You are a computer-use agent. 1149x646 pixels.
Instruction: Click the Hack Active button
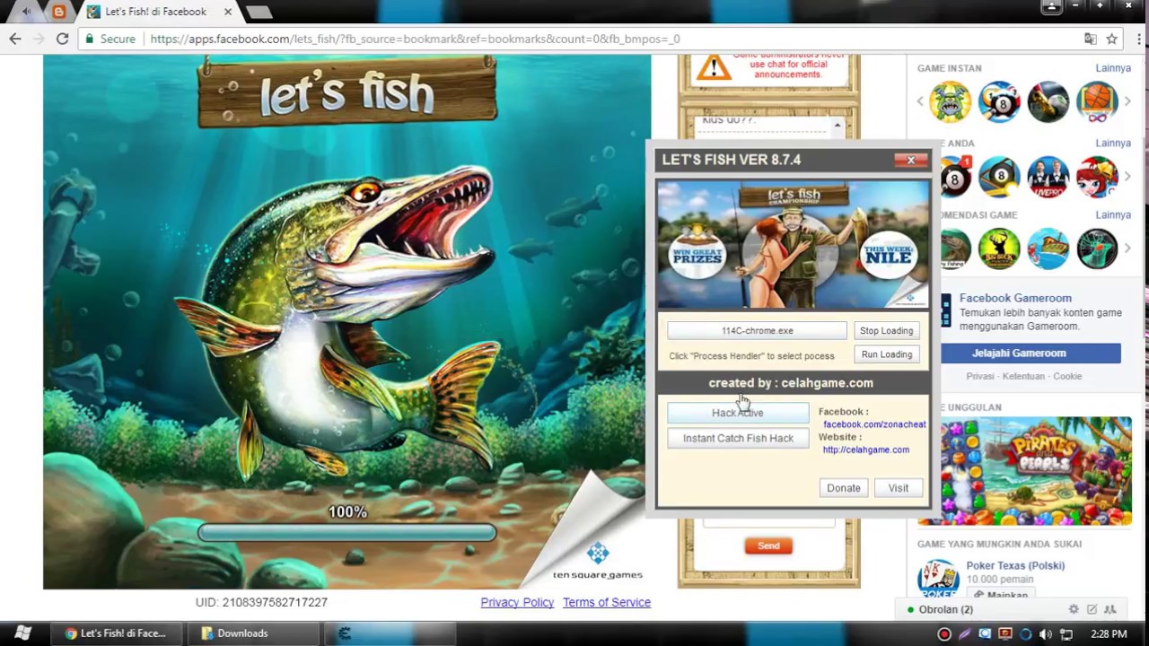tap(738, 413)
